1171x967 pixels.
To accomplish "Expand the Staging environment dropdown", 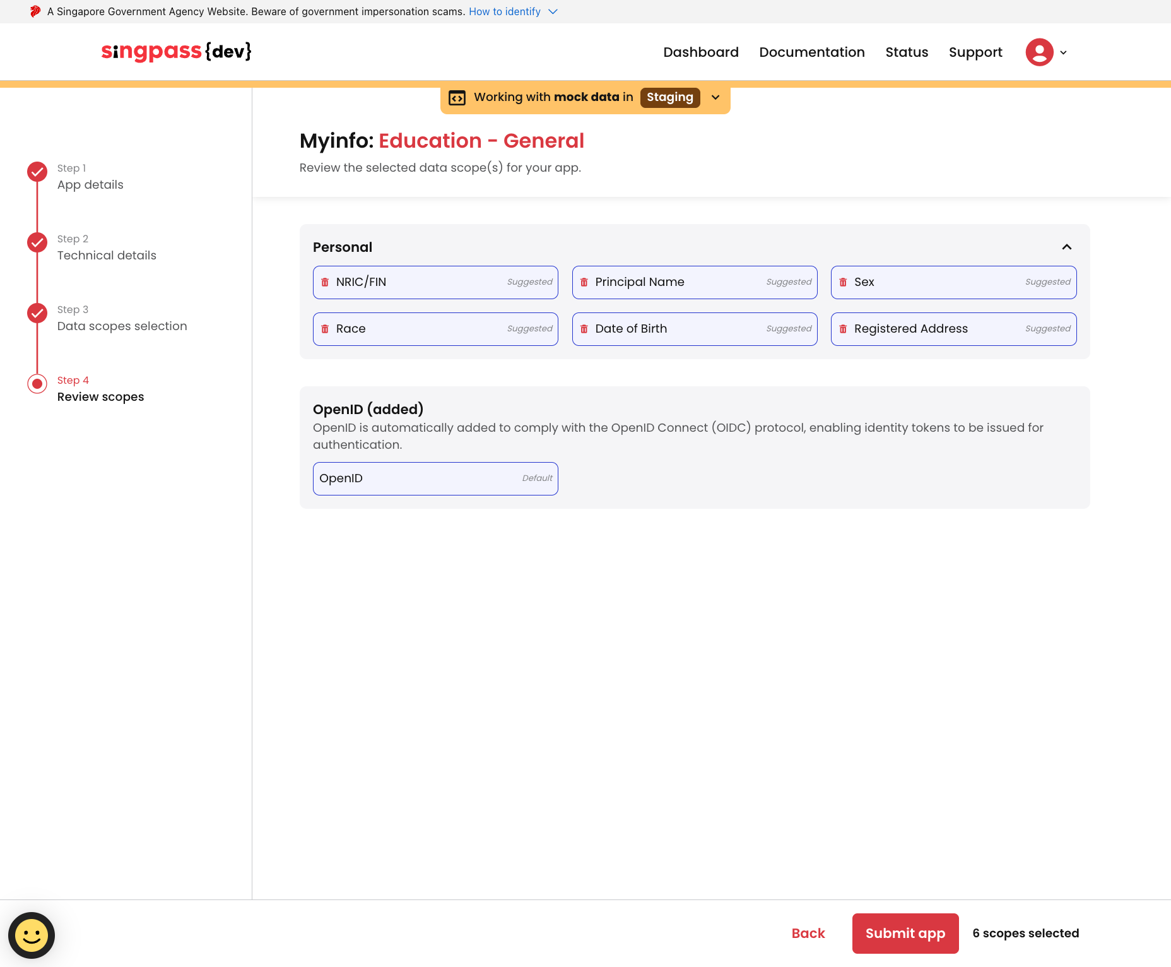I will pyautogui.click(x=715, y=97).
